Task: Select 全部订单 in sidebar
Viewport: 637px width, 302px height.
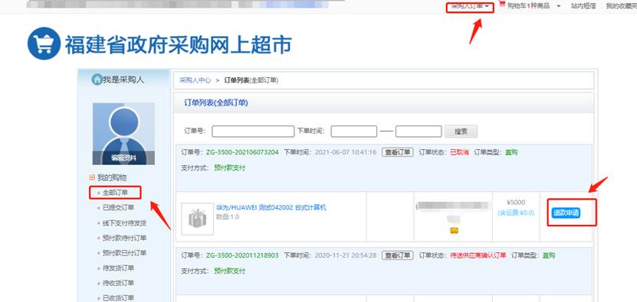Action: pos(115,193)
